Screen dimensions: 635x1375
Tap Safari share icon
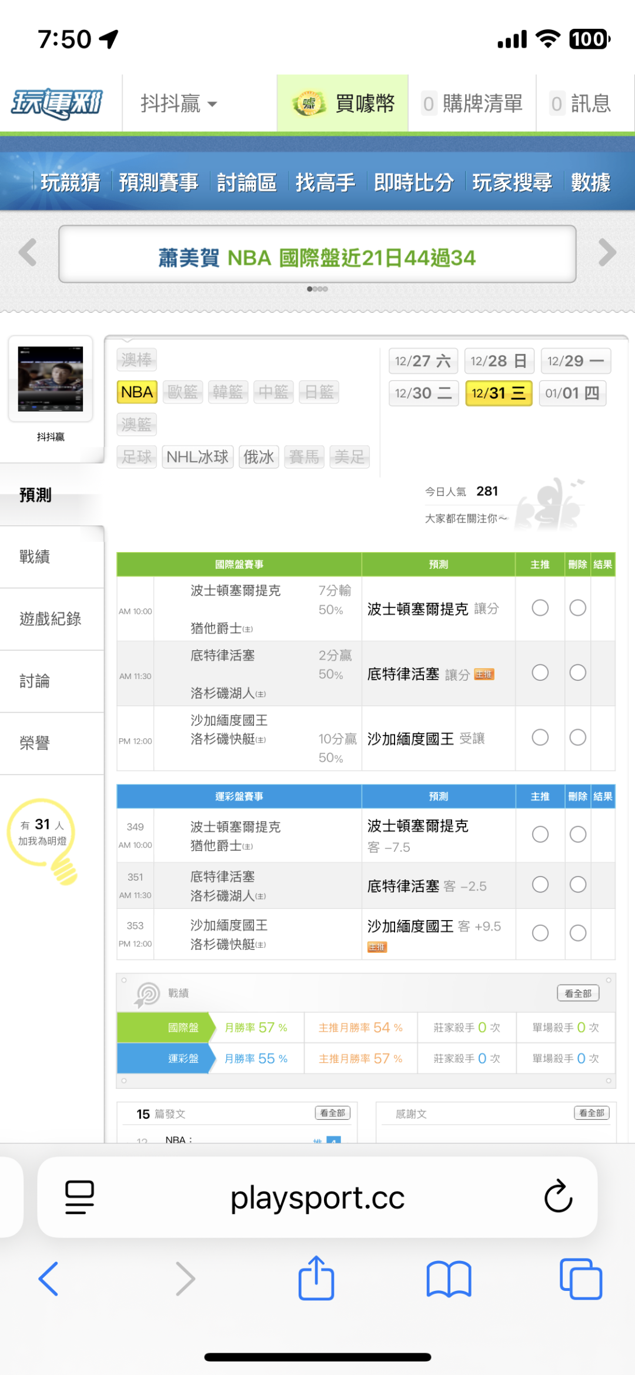[316, 1277]
